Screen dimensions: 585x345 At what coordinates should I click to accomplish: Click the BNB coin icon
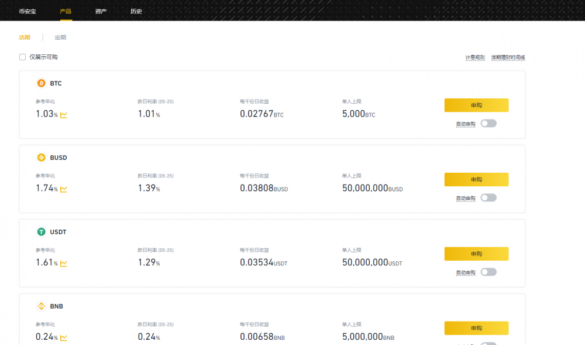[41, 306]
